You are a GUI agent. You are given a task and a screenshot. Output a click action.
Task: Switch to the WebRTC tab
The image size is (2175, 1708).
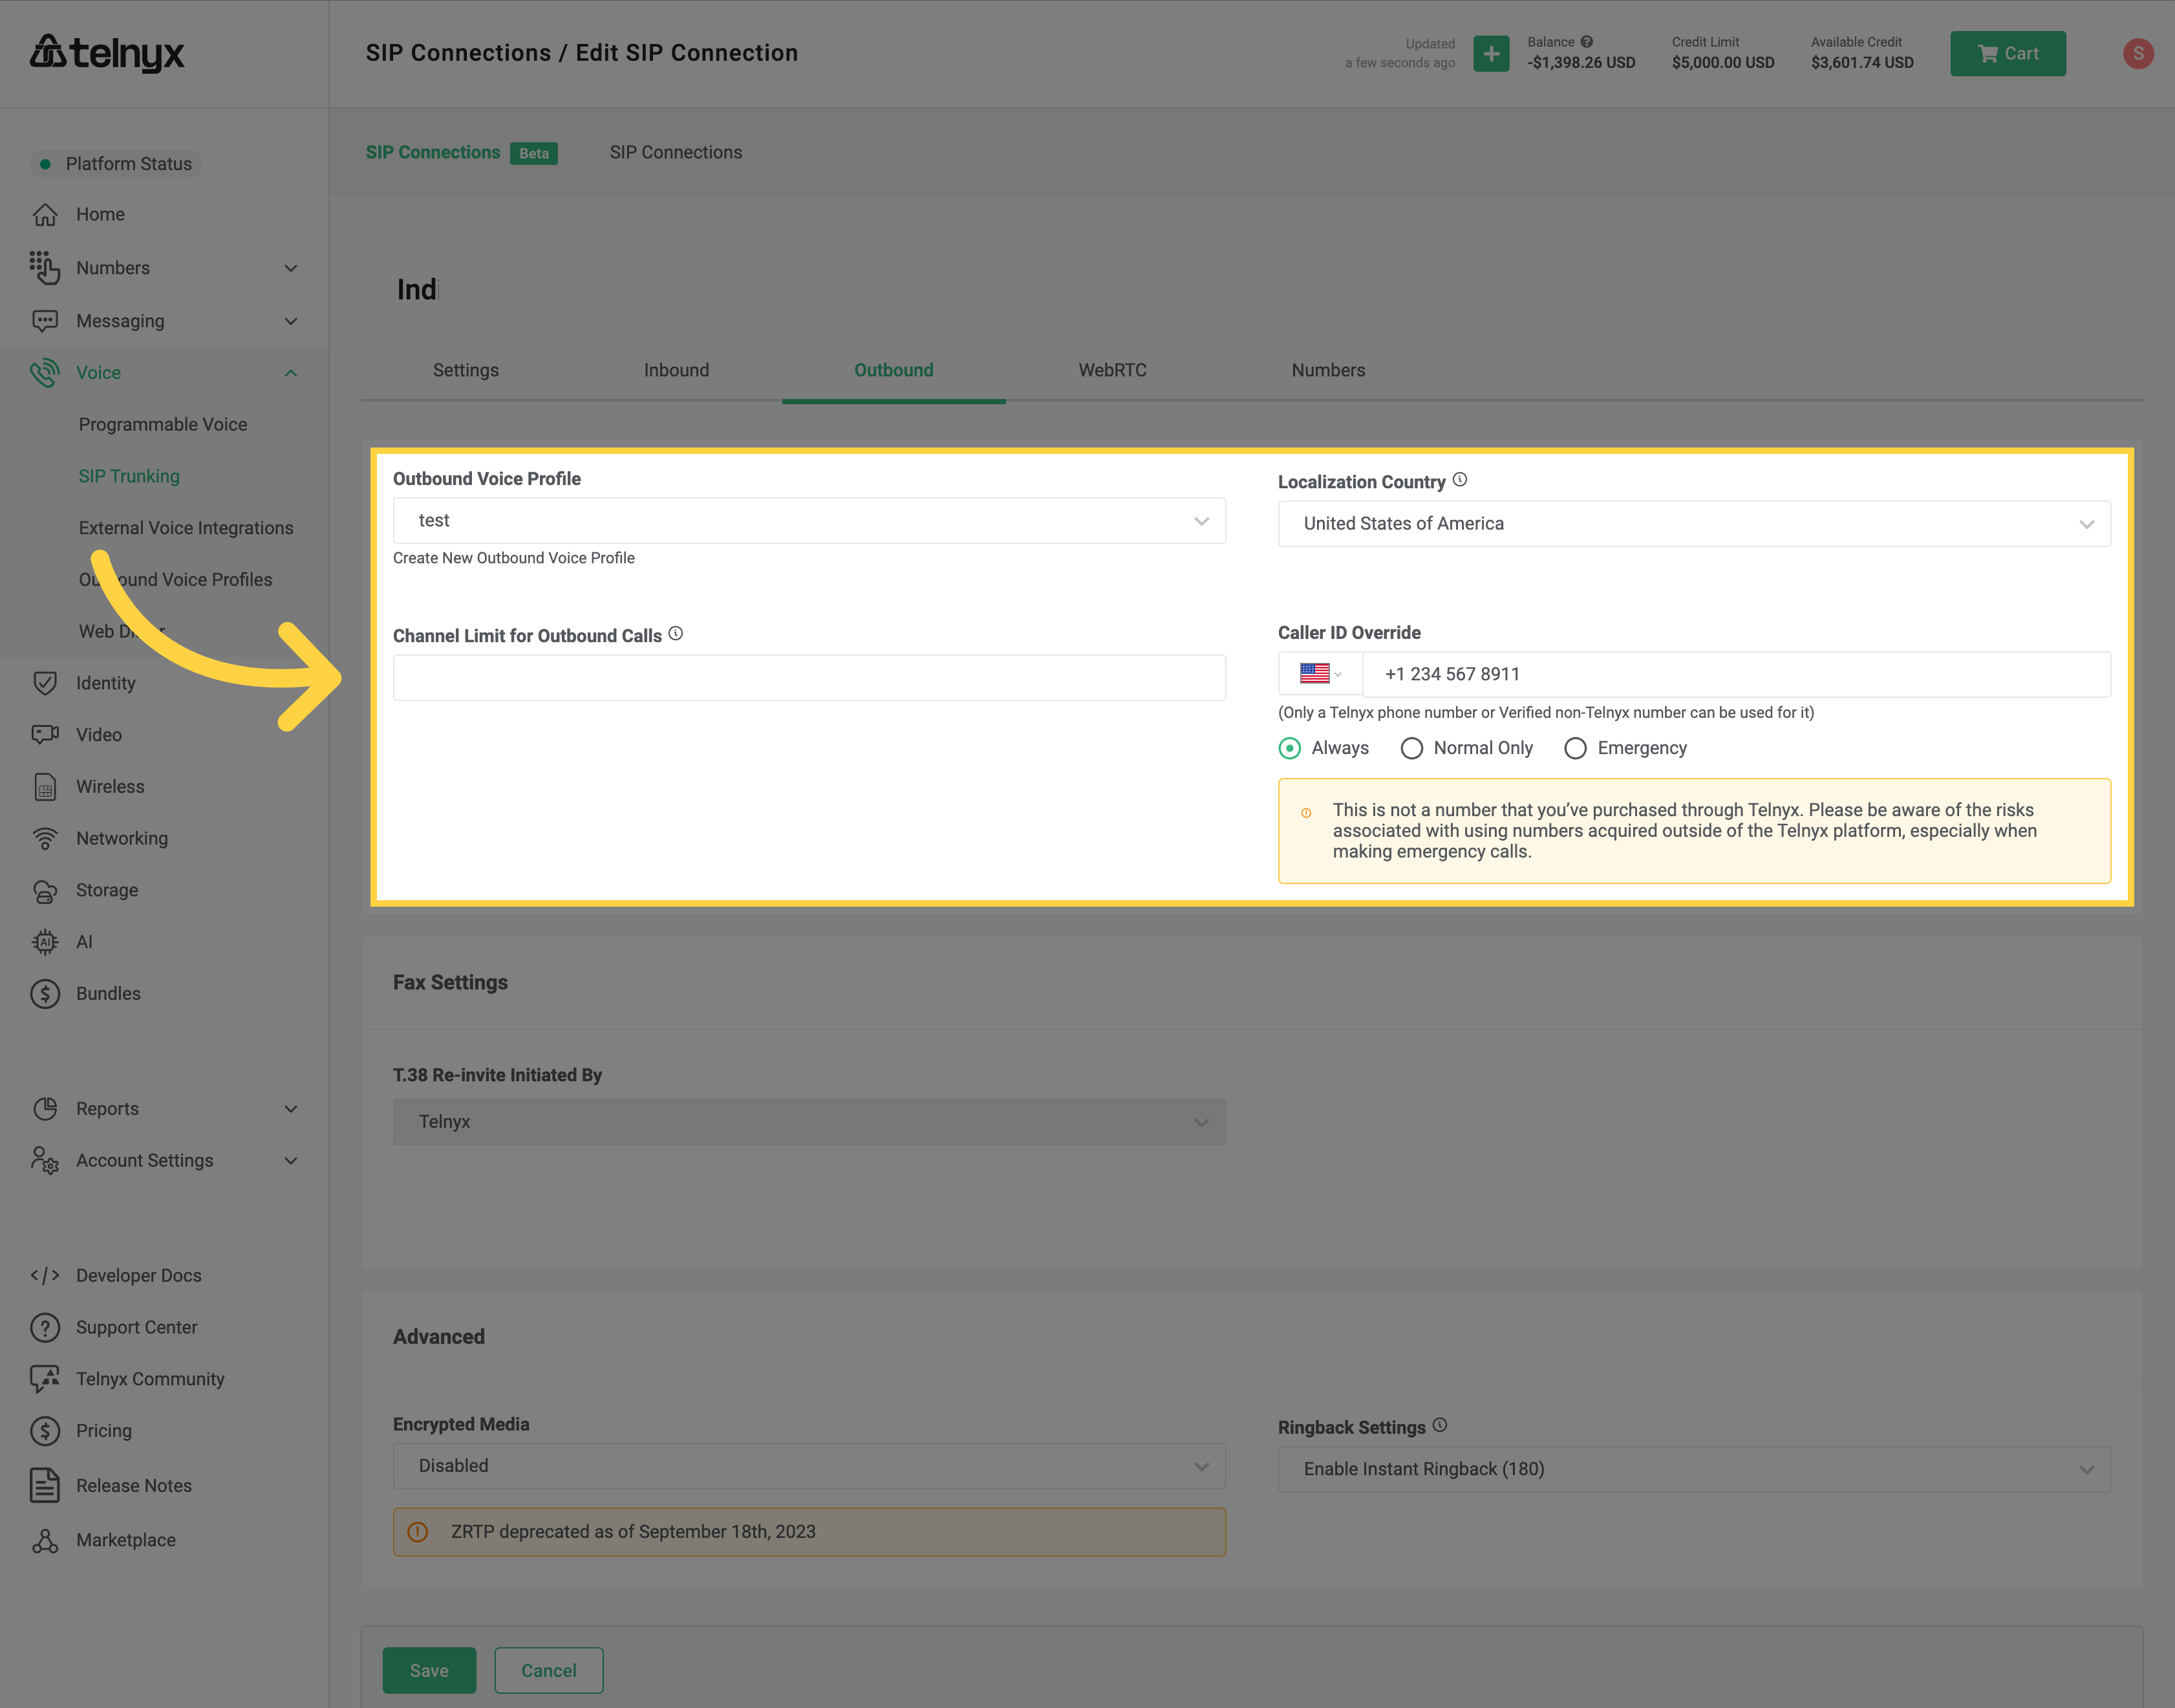click(1111, 370)
